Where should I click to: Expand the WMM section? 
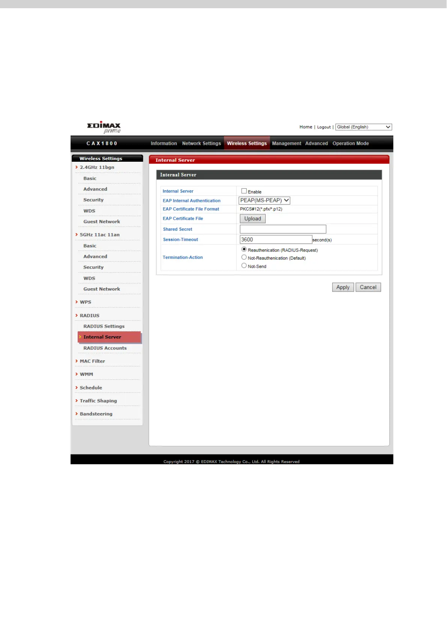coord(86,375)
